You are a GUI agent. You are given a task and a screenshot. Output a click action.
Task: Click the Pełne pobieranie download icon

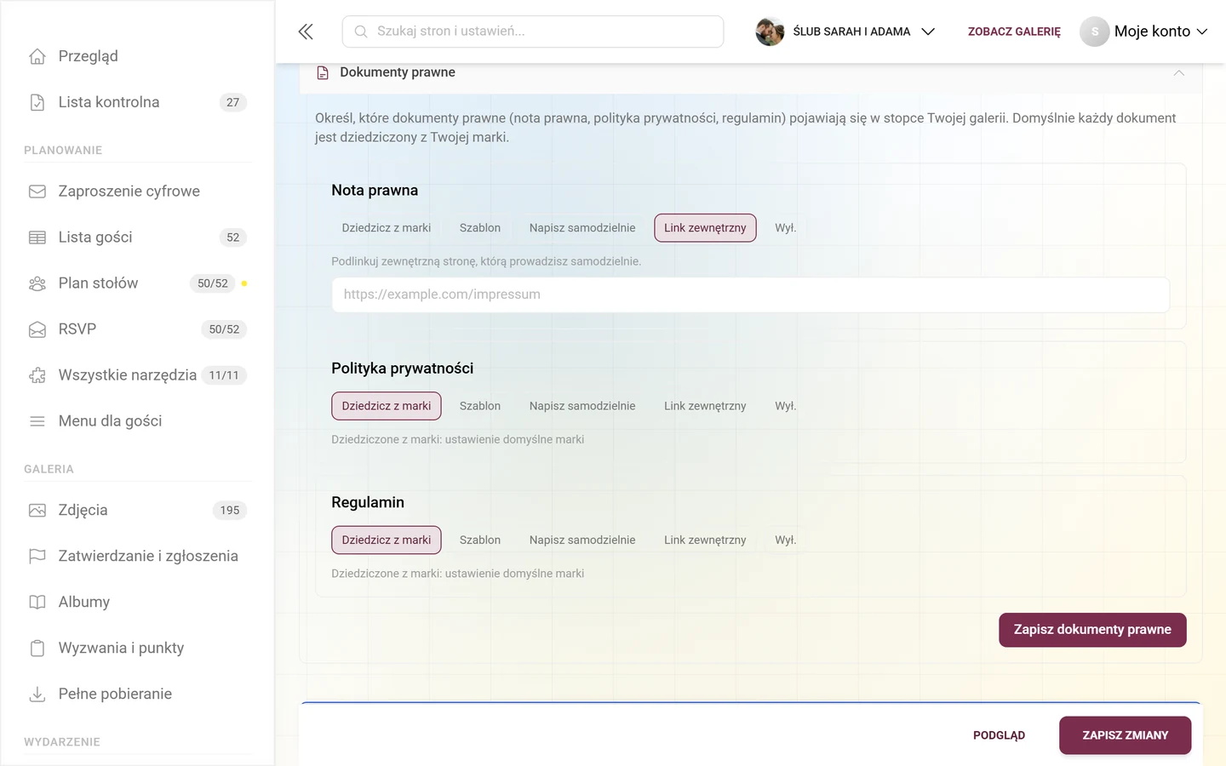point(37,695)
